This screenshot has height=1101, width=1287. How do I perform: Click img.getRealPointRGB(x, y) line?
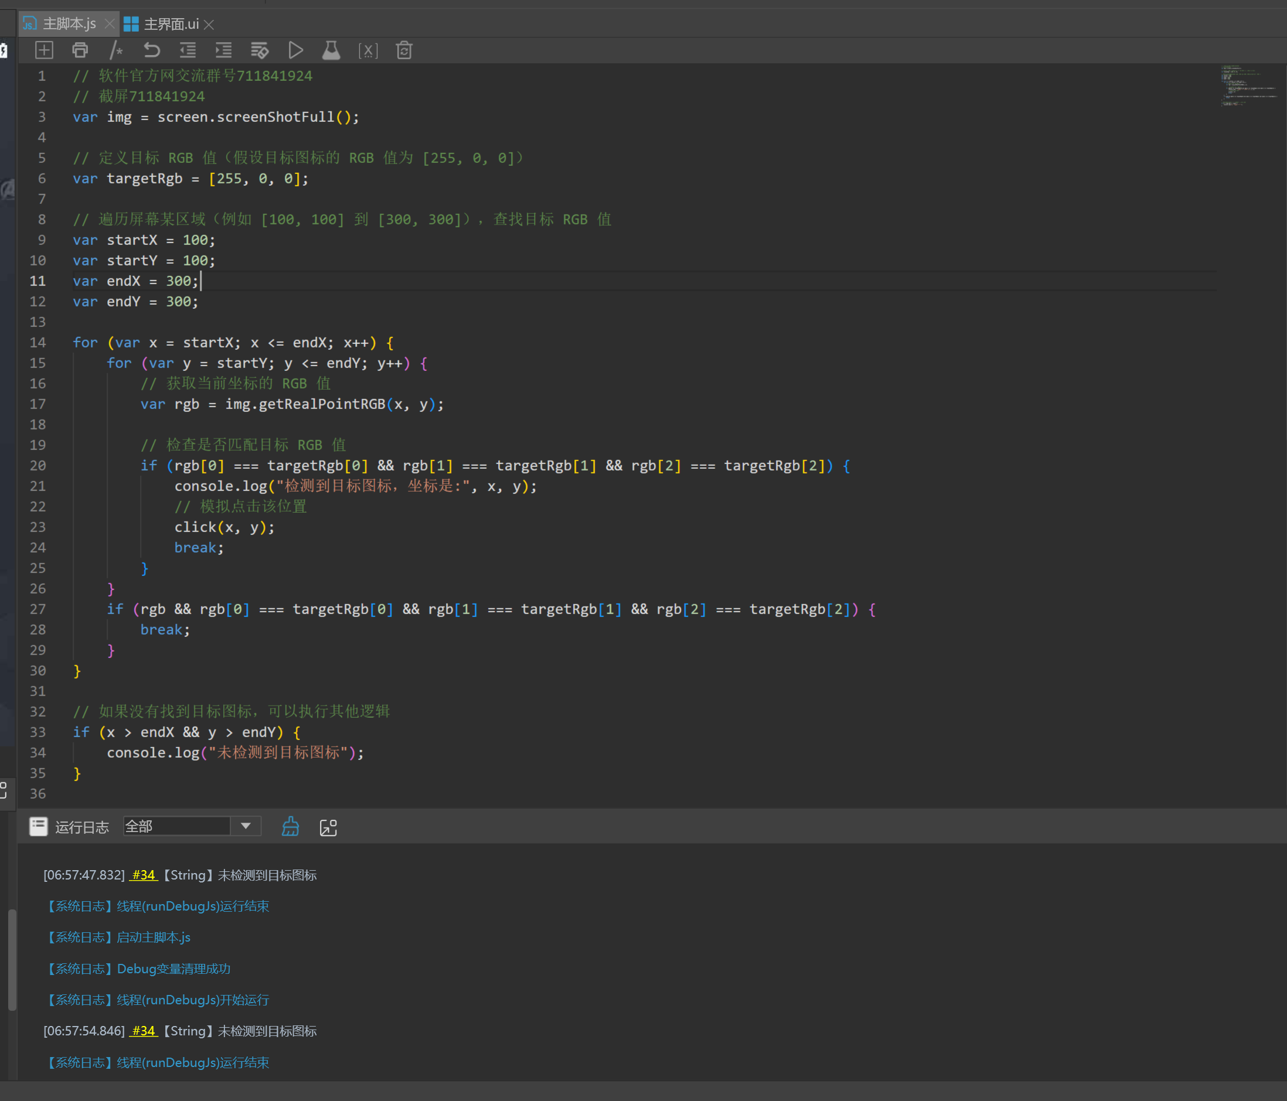(292, 404)
